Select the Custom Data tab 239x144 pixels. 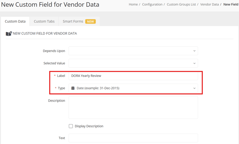click(15, 21)
